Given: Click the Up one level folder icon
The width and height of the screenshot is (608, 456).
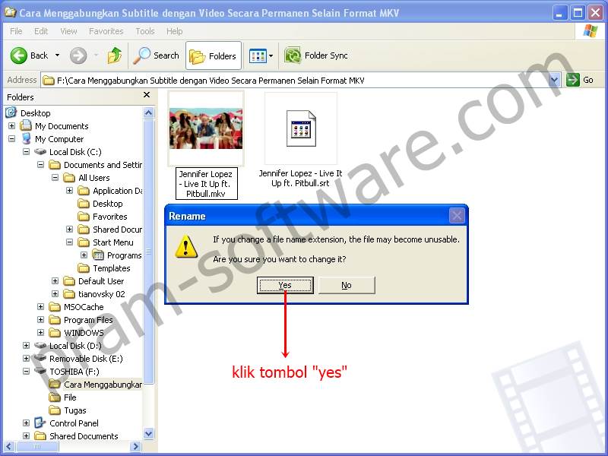Looking at the screenshot, I should [115, 55].
